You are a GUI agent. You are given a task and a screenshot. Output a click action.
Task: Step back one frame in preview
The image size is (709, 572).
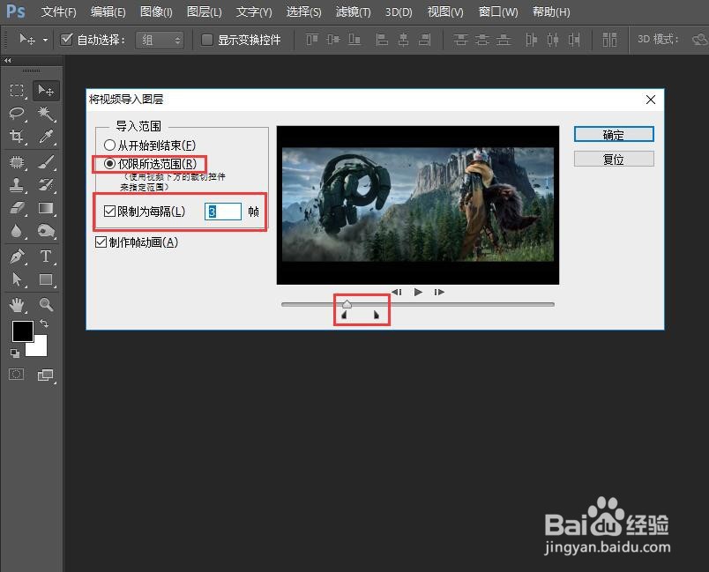coord(397,292)
